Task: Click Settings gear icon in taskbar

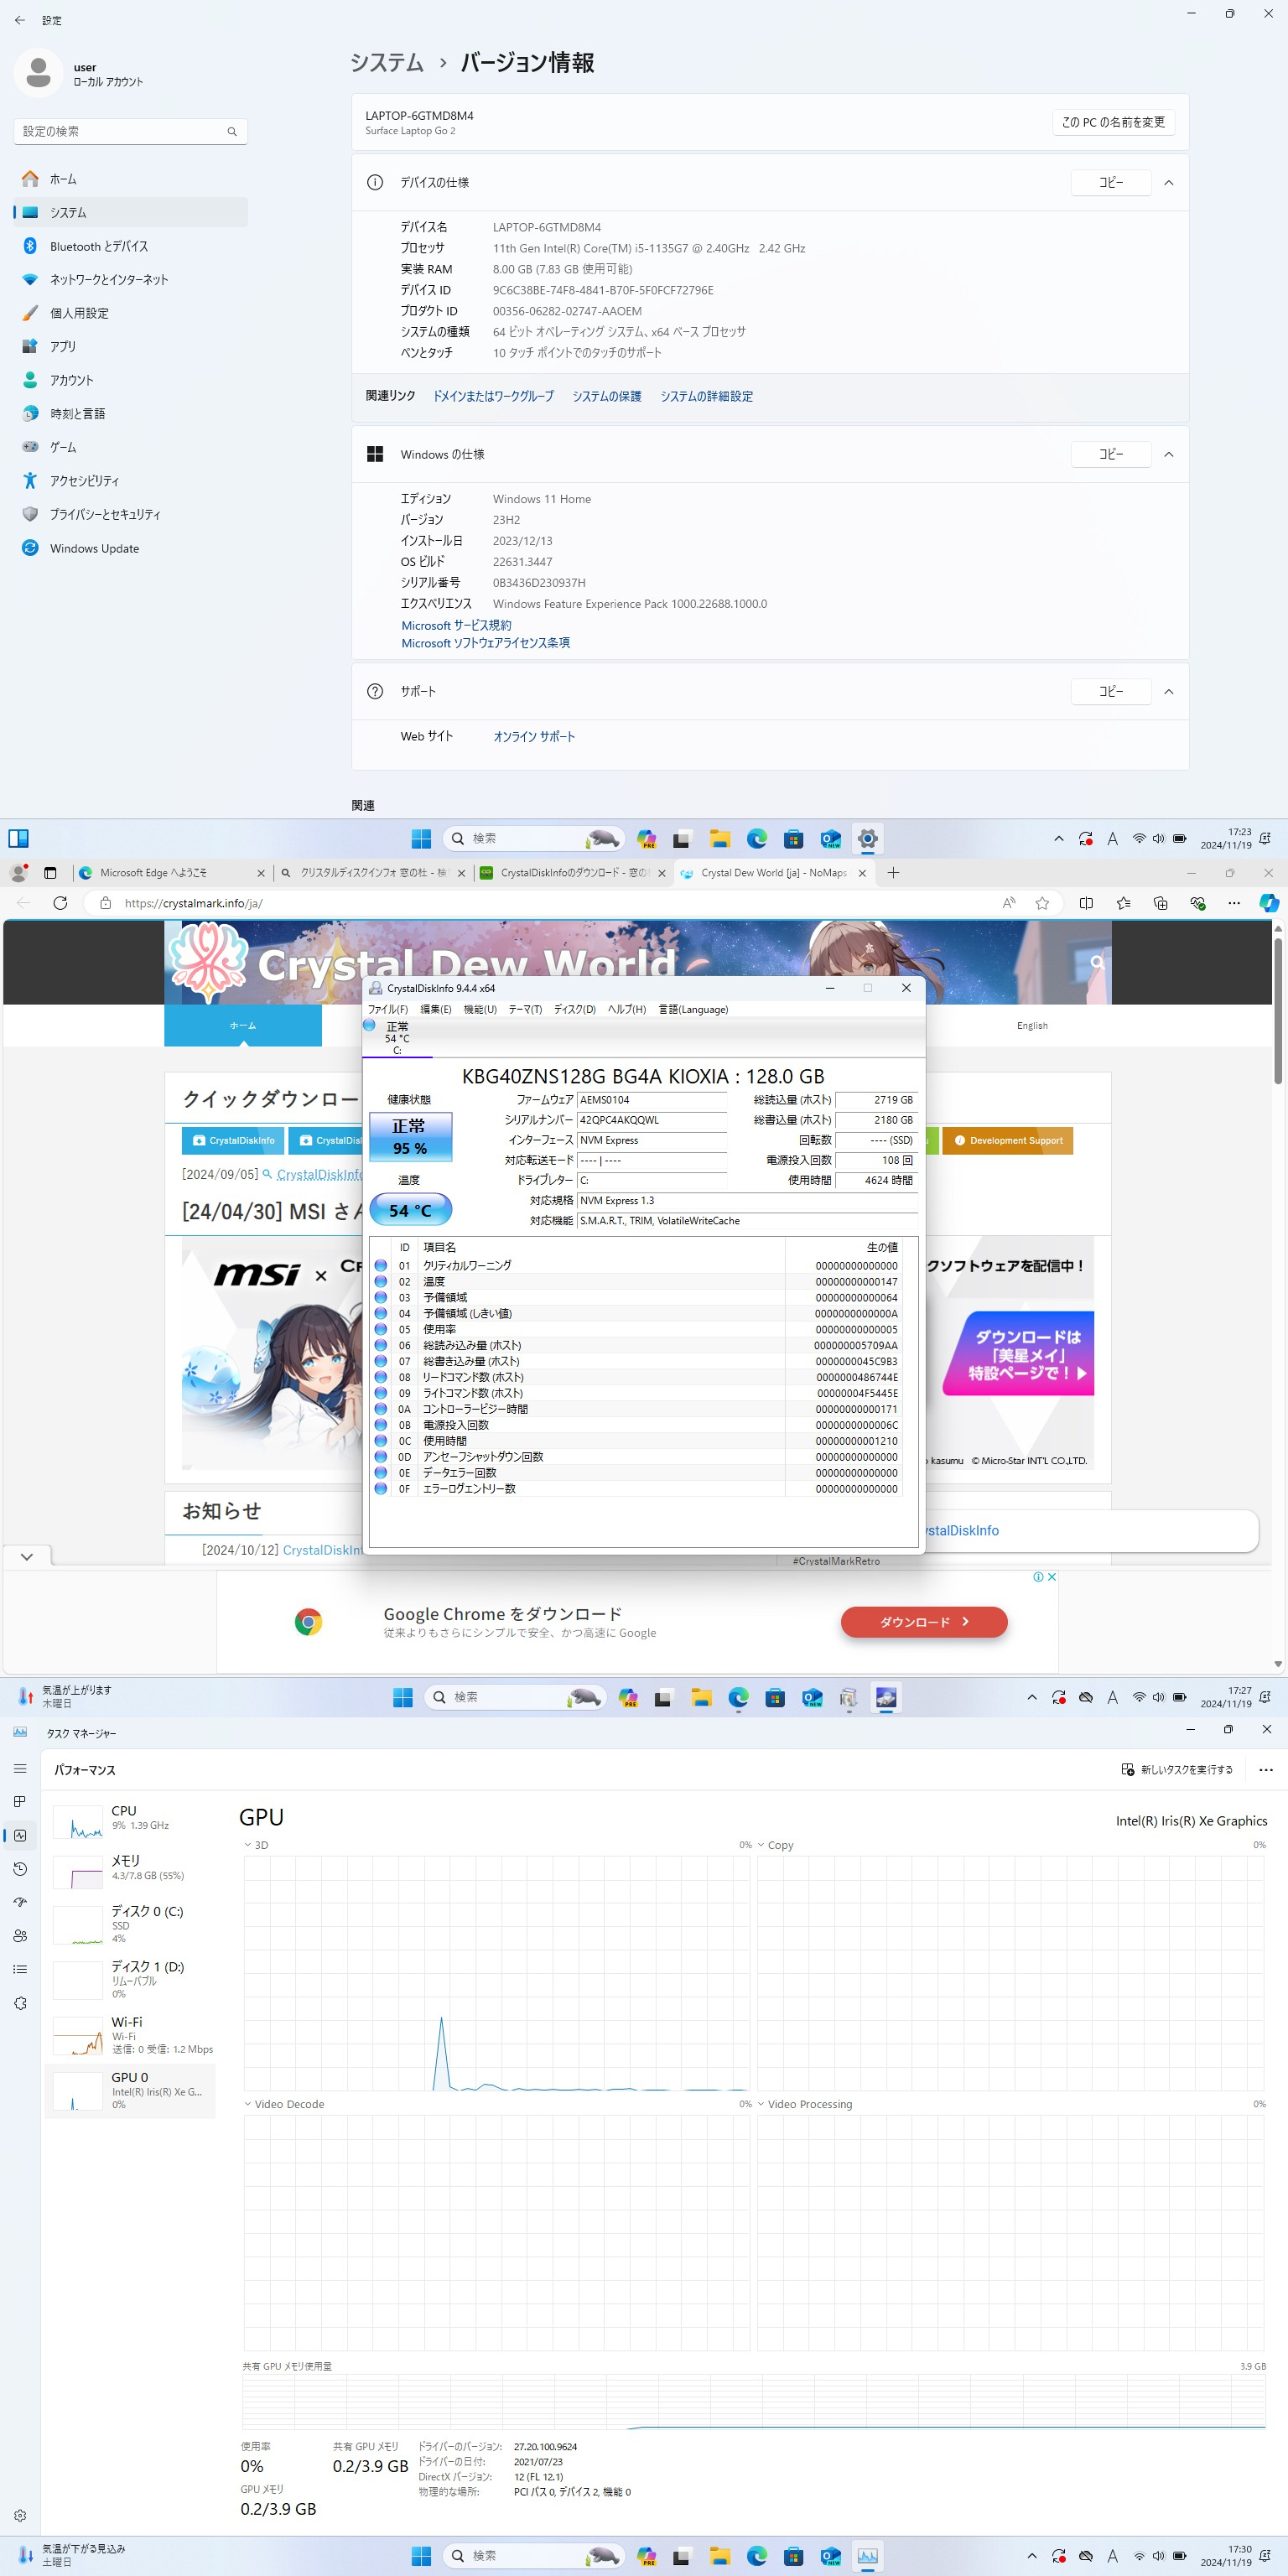Action: point(868,839)
